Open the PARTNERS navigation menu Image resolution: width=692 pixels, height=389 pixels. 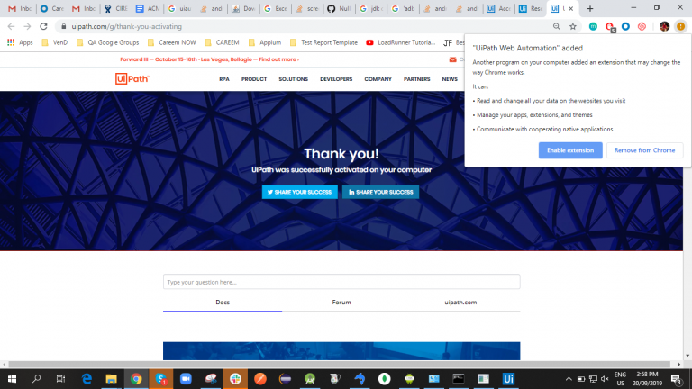[416, 79]
